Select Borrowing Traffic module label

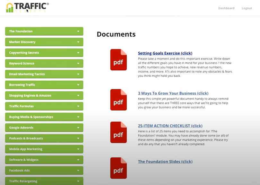pos(22,85)
